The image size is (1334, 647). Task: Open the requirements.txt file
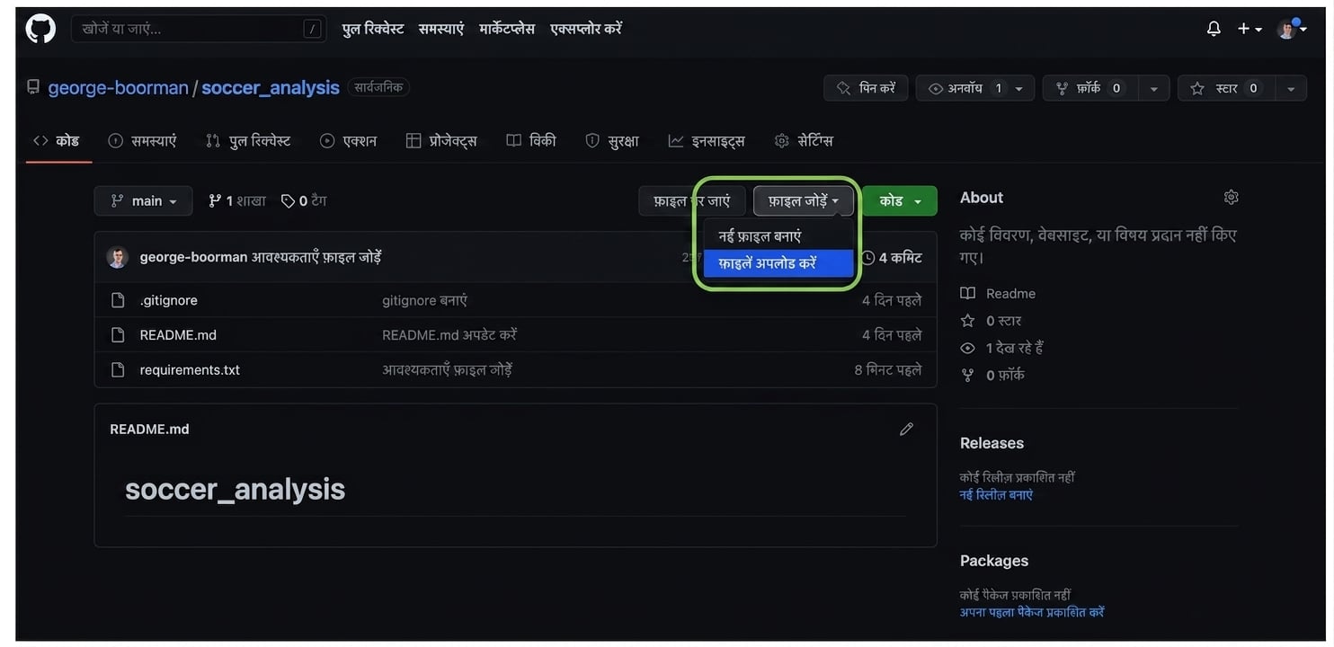[x=190, y=370]
